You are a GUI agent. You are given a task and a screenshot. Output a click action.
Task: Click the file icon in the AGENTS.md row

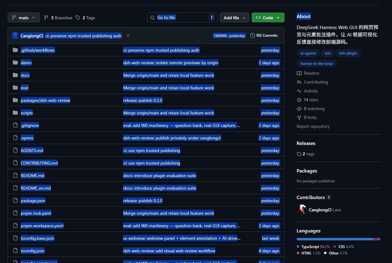[x=15, y=150]
